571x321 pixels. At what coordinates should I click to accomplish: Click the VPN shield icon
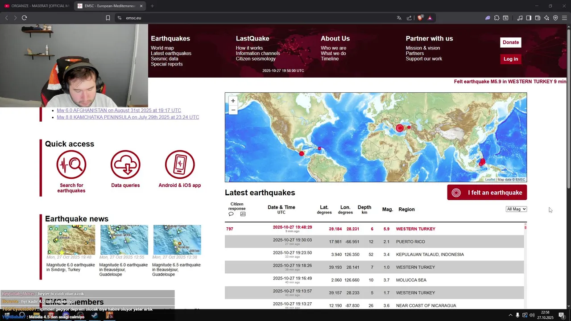tap(555, 18)
